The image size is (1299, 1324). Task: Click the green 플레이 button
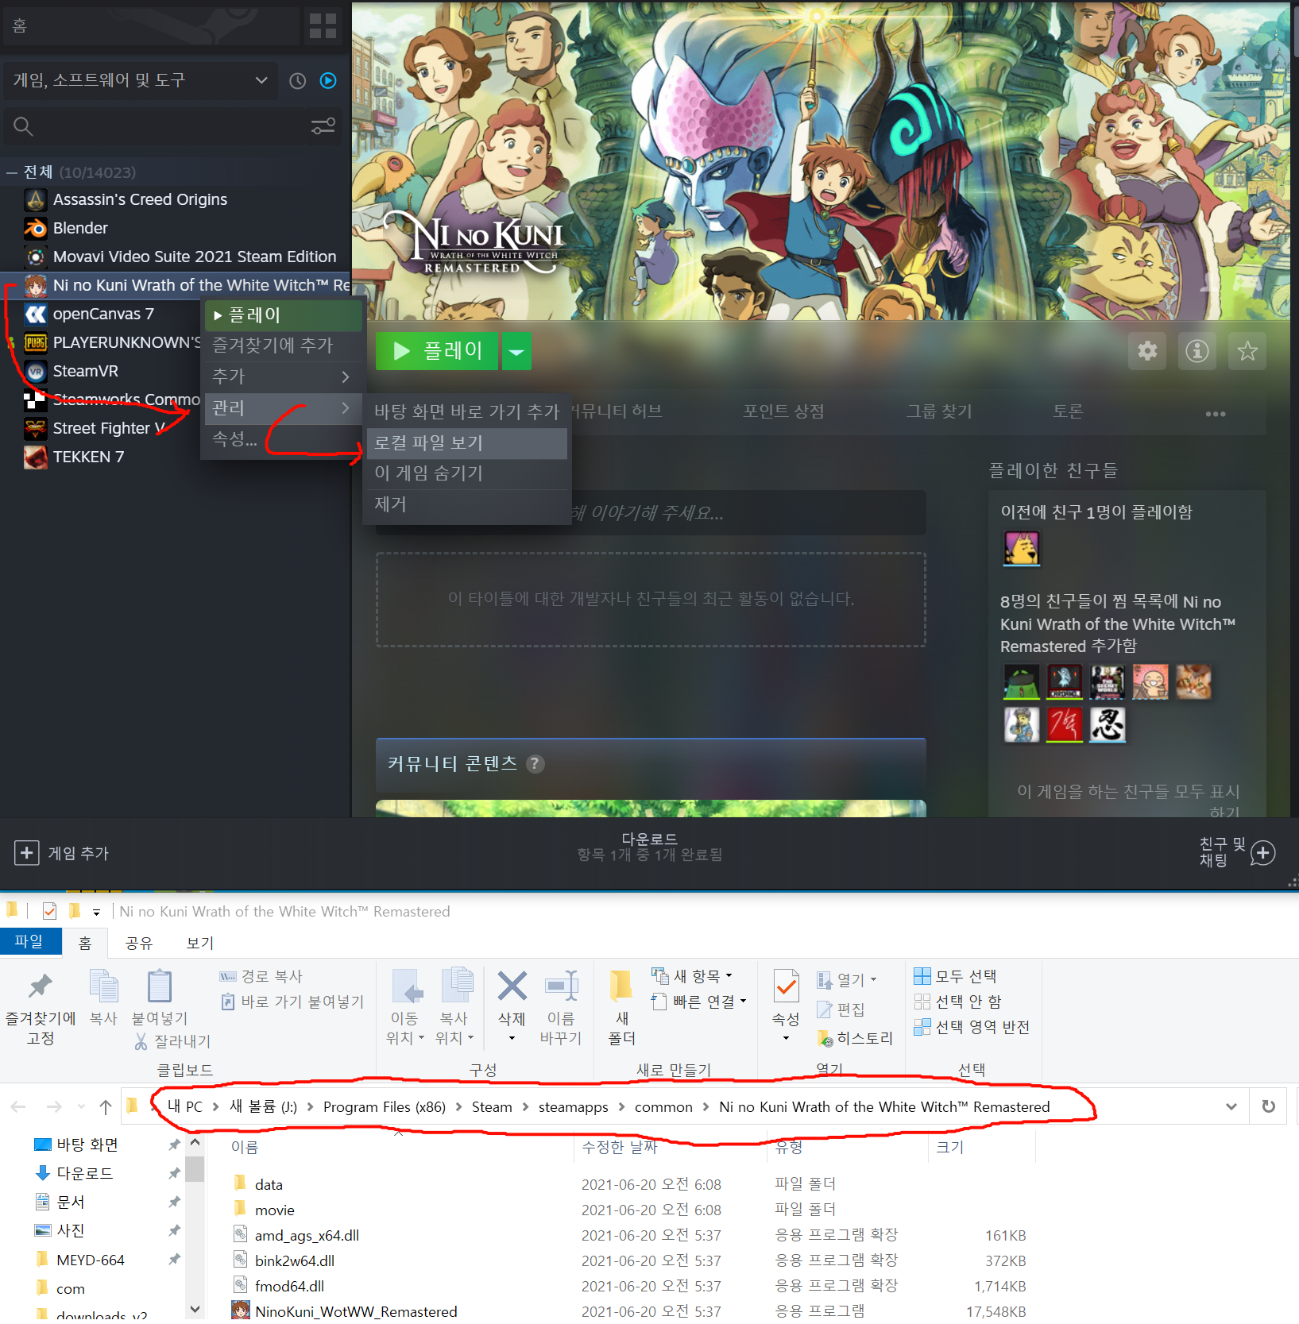437,350
